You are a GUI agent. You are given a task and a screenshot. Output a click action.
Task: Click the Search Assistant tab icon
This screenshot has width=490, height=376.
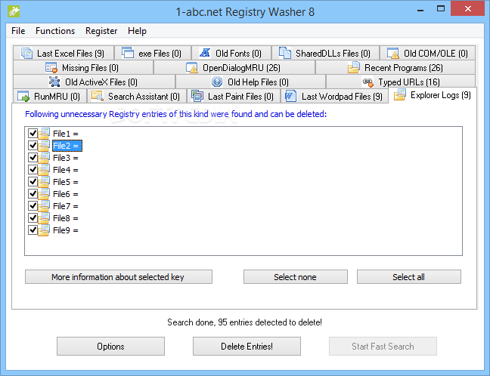(98, 96)
